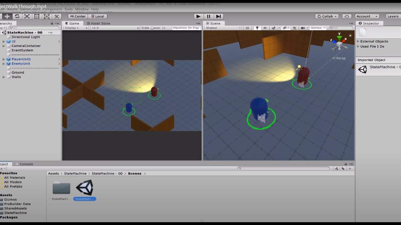Select the Rotate tool

click(x=17, y=16)
